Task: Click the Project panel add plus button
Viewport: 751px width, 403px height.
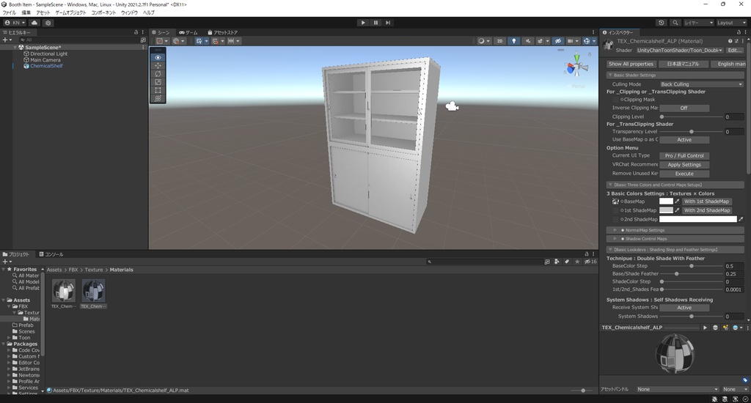Action: (x=6, y=262)
